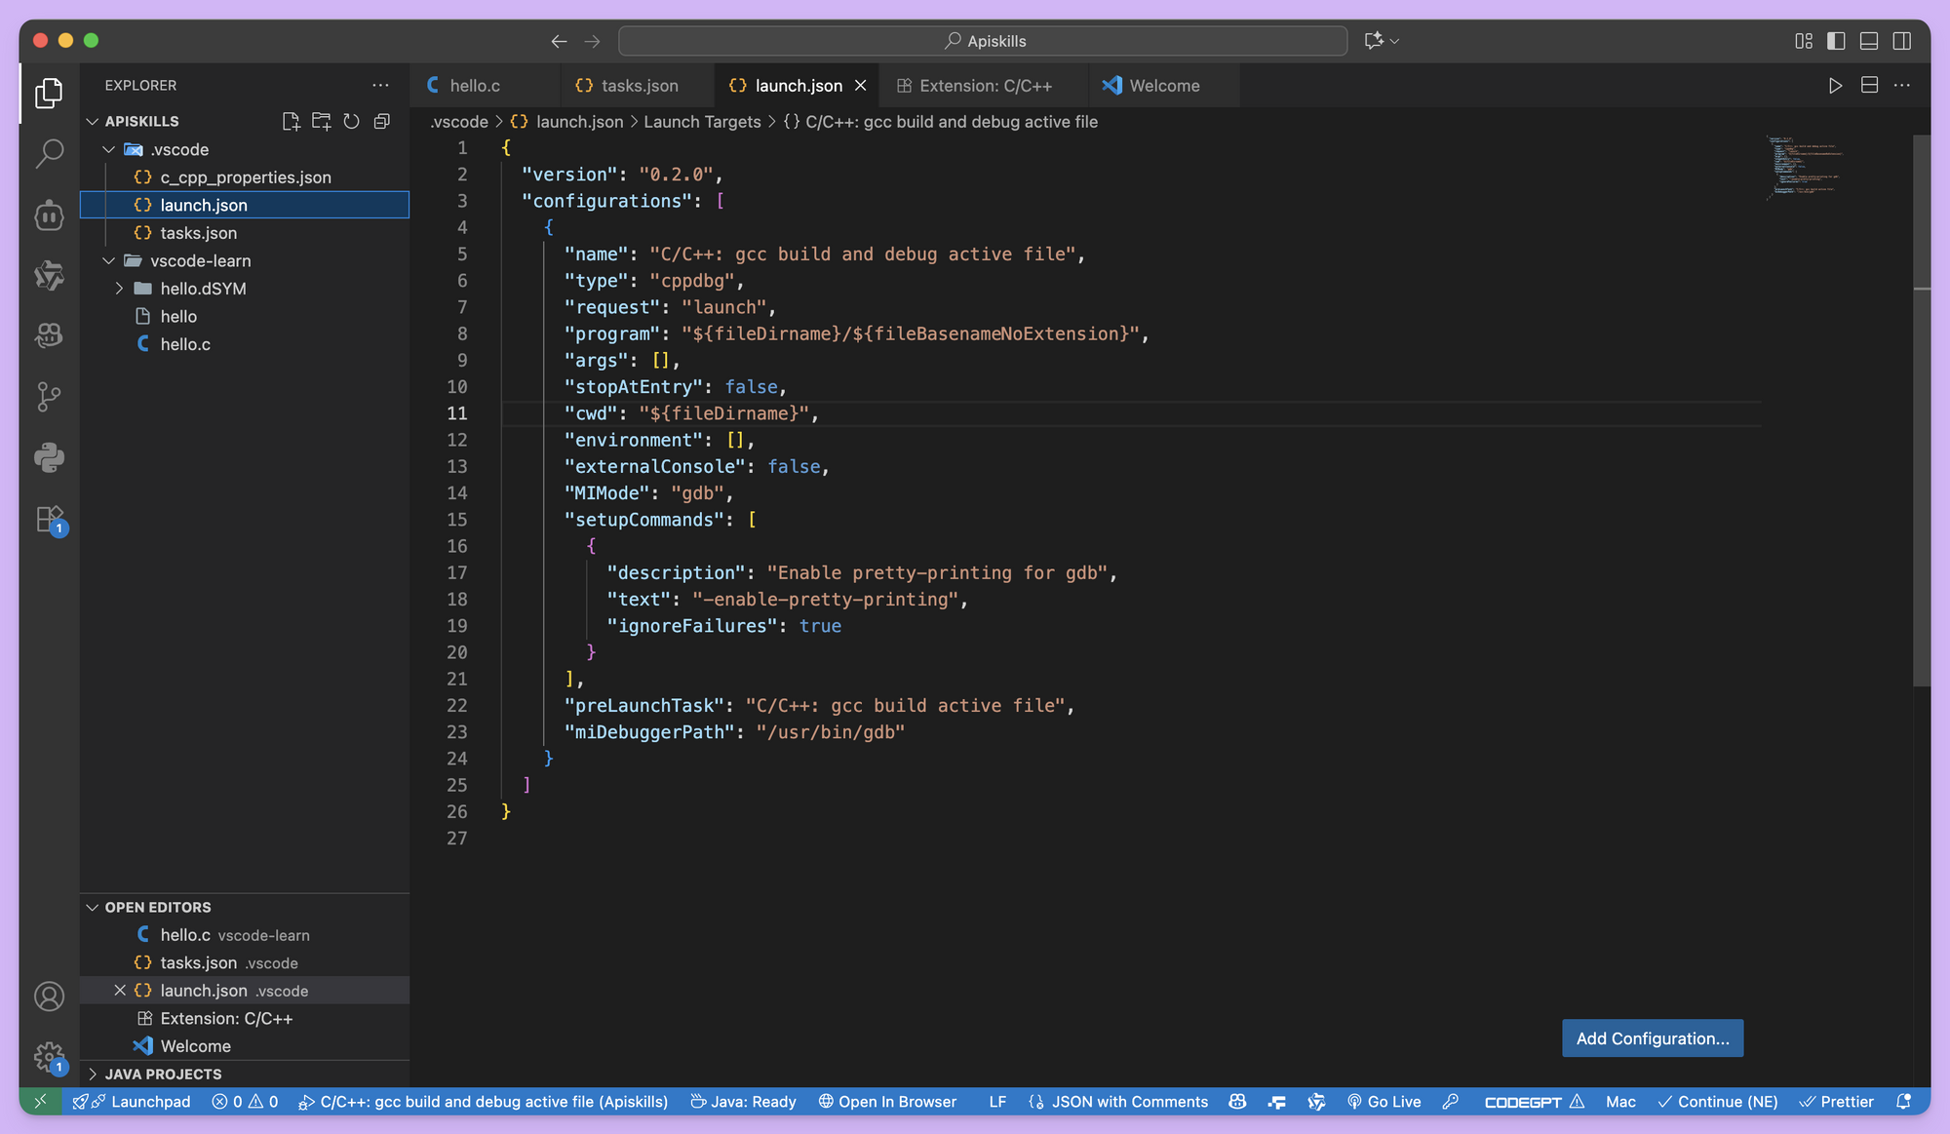Collapse all folders in Explorer icon
This screenshot has height=1134, width=1950.
tap(382, 121)
